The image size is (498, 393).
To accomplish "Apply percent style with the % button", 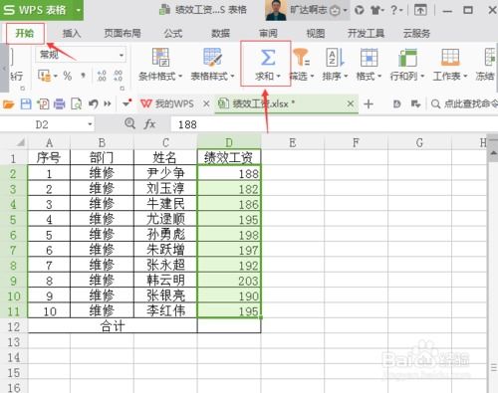I will [68, 76].
